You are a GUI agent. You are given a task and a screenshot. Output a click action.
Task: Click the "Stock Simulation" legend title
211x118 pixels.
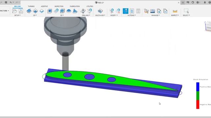pyautogui.click(x=201, y=79)
